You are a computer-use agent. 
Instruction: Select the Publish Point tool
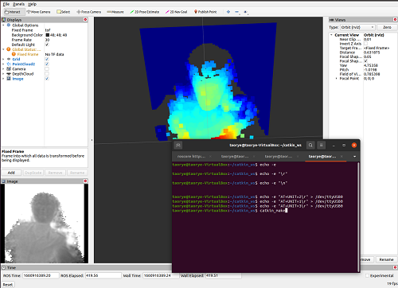[205, 12]
